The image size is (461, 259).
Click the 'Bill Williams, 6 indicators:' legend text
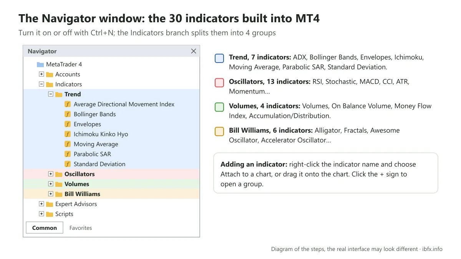(271, 130)
